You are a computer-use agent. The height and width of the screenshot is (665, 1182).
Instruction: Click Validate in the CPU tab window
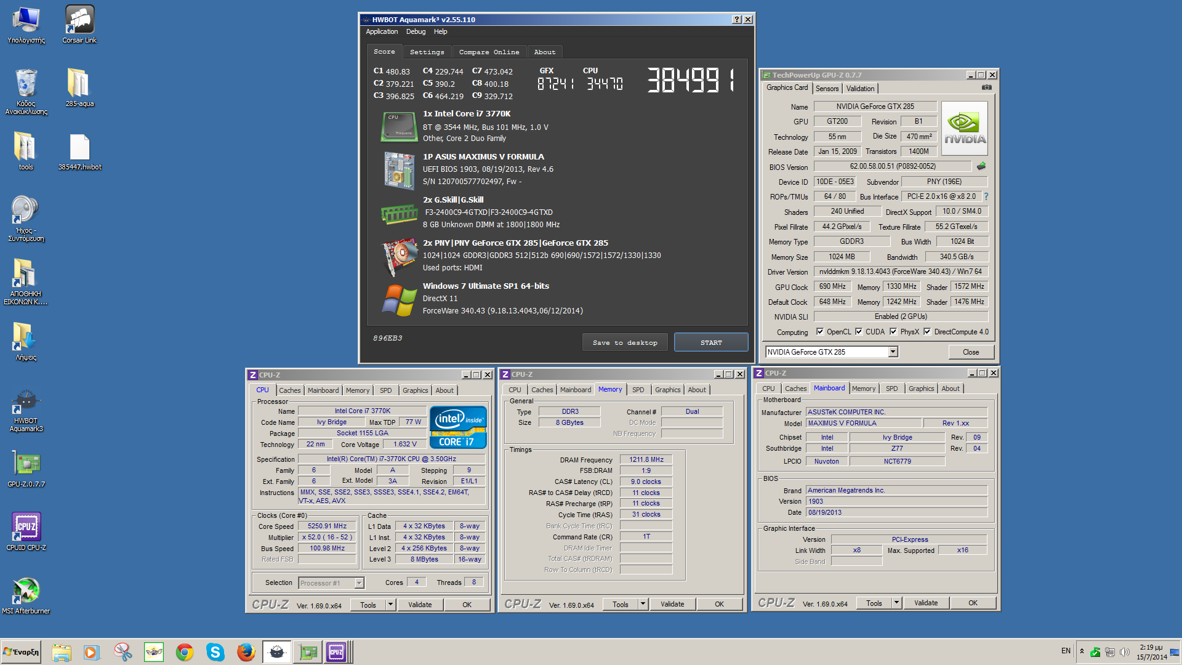tap(420, 605)
